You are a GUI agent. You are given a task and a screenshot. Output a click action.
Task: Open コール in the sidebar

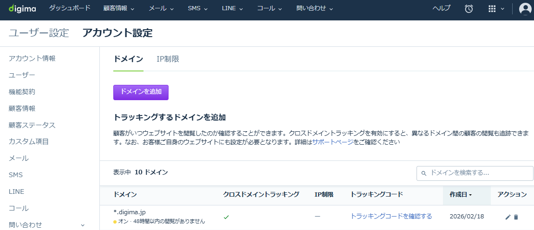click(x=19, y=208)
